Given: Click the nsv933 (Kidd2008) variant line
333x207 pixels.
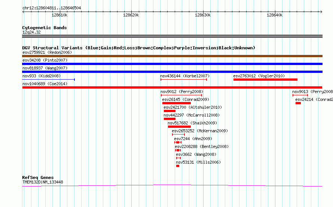Looking at the screenshot, I should (x=48, y=80).
